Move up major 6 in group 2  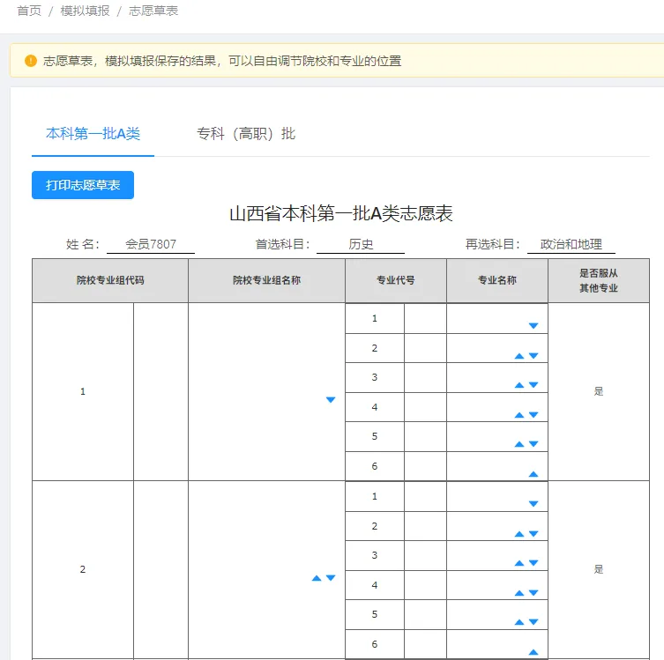[533, 652]
